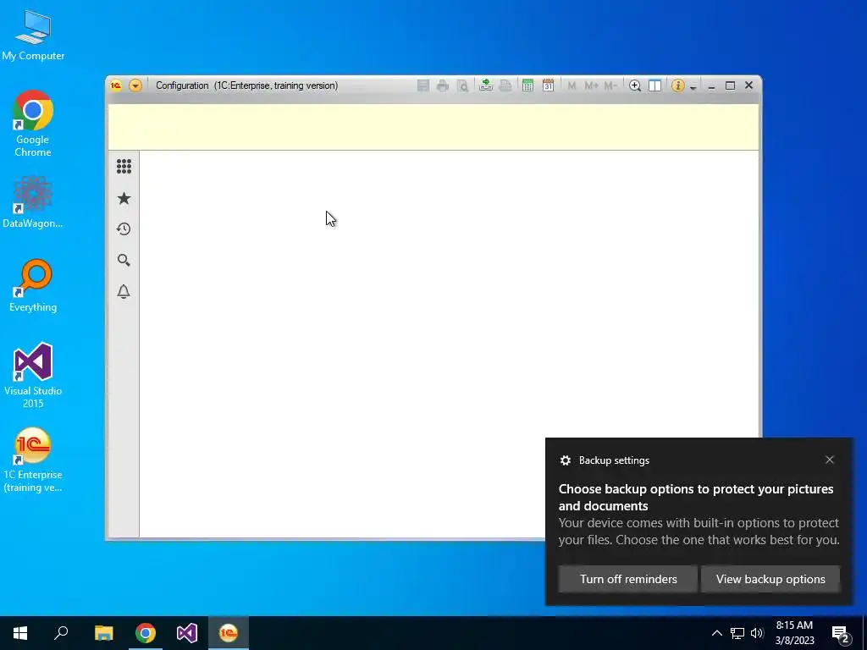Minimize the 1C Configuration window
Image resolution: width=867 pixels, height=650 pixels.
point(711,85)
